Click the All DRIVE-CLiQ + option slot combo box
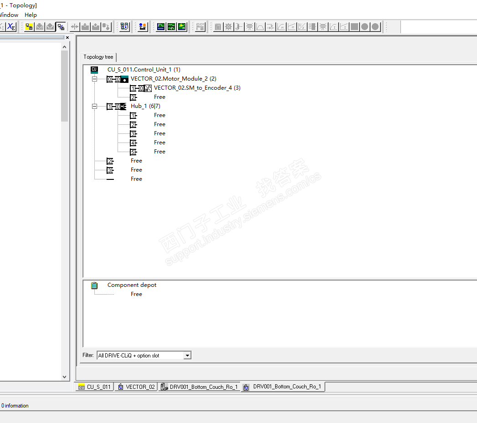 tap(144, 356)
